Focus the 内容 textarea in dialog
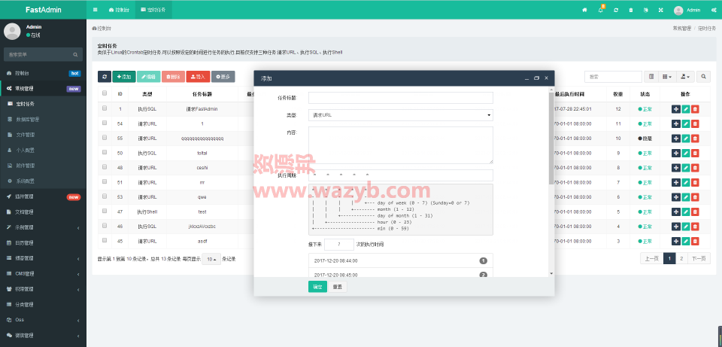Viewport: 722px width, 347px height. pyautogui.click(x=401, y=145)
